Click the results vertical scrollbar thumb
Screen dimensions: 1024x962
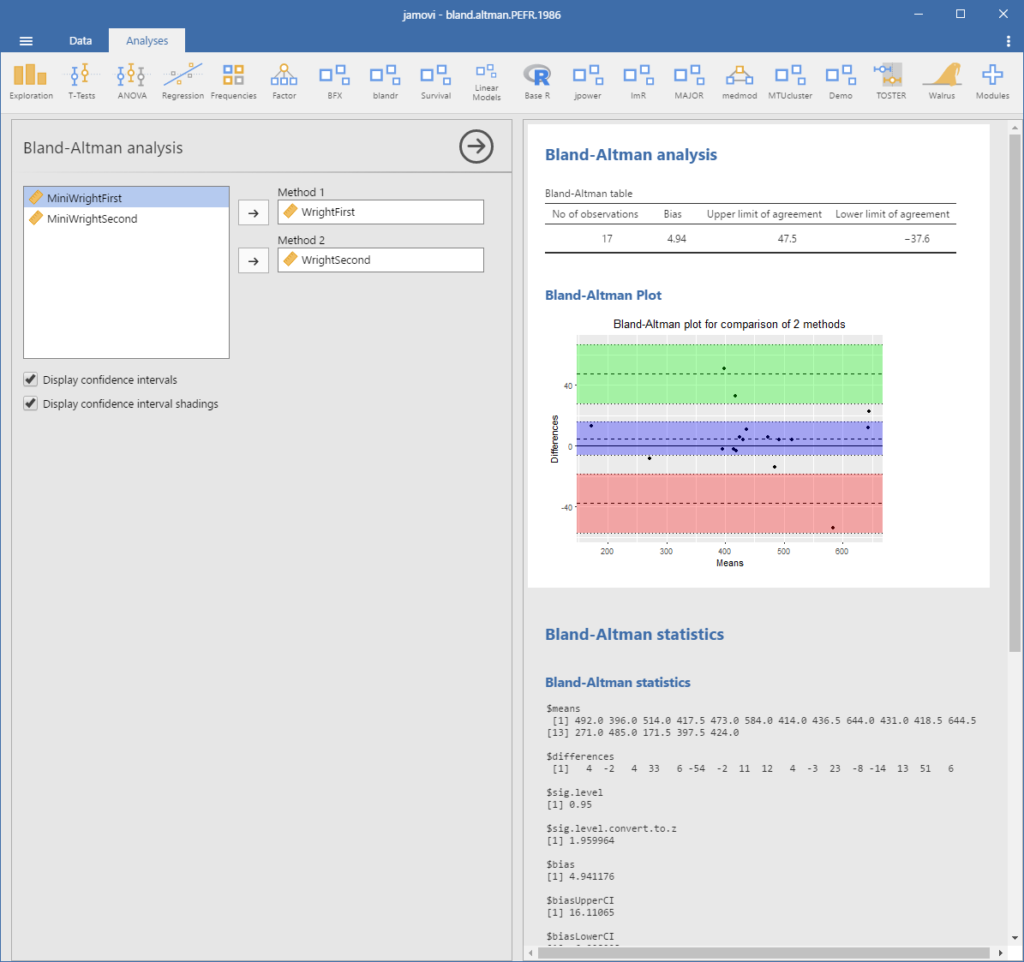pos(1015,393)
